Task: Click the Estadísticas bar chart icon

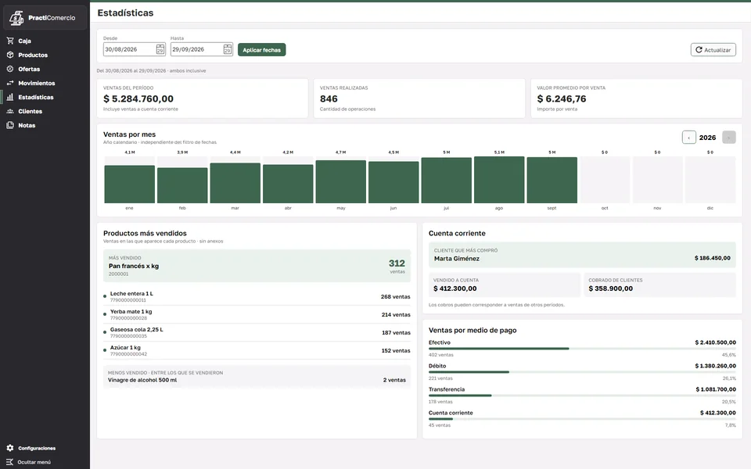Action: click(x=10, y=97)
